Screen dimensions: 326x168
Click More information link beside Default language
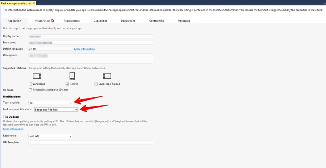(x=84, y=49)
